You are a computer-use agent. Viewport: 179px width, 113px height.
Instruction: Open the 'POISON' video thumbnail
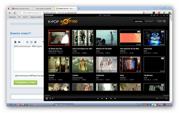click(59, 65)
